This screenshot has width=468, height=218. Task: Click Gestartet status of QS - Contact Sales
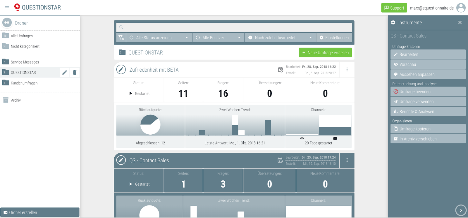coord(140,184)
